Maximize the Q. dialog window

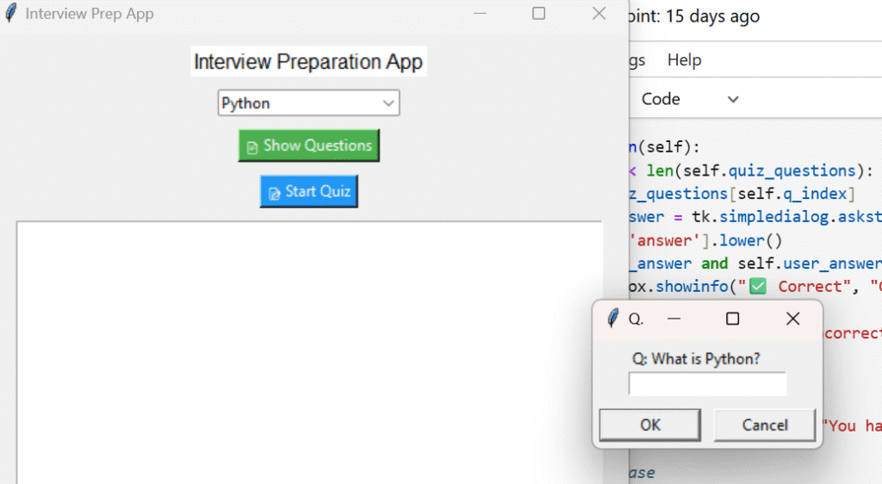pos(732,319)
